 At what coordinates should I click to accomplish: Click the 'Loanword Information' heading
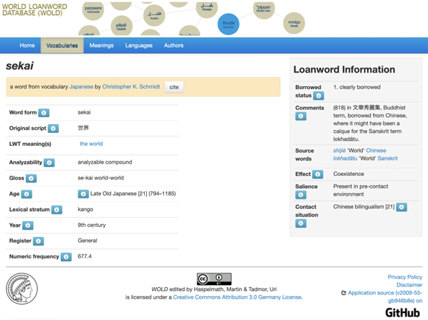(344, 70)
